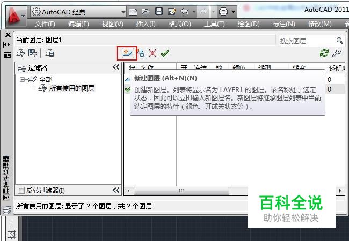Enable the 反转过滤器(I) checkbox
Viewport: 349px width, 241px height.
(21, 191)
